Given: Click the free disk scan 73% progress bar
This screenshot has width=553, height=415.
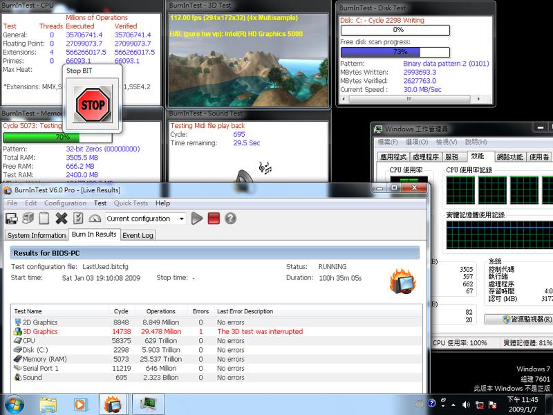Looking at the screenshot, I should (x=395, y=52).
